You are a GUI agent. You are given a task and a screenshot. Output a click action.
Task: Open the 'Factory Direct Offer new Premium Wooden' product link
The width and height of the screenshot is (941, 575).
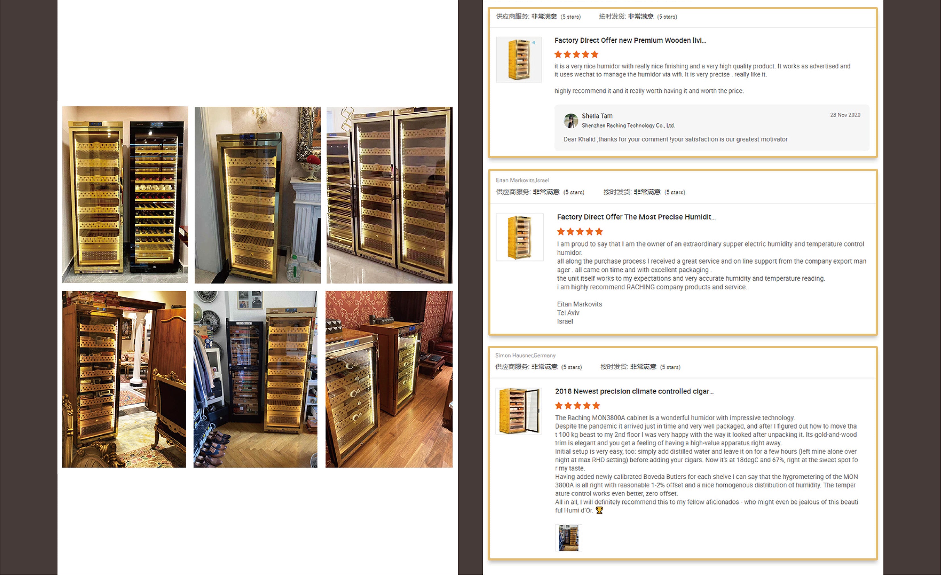pos(630,40)
